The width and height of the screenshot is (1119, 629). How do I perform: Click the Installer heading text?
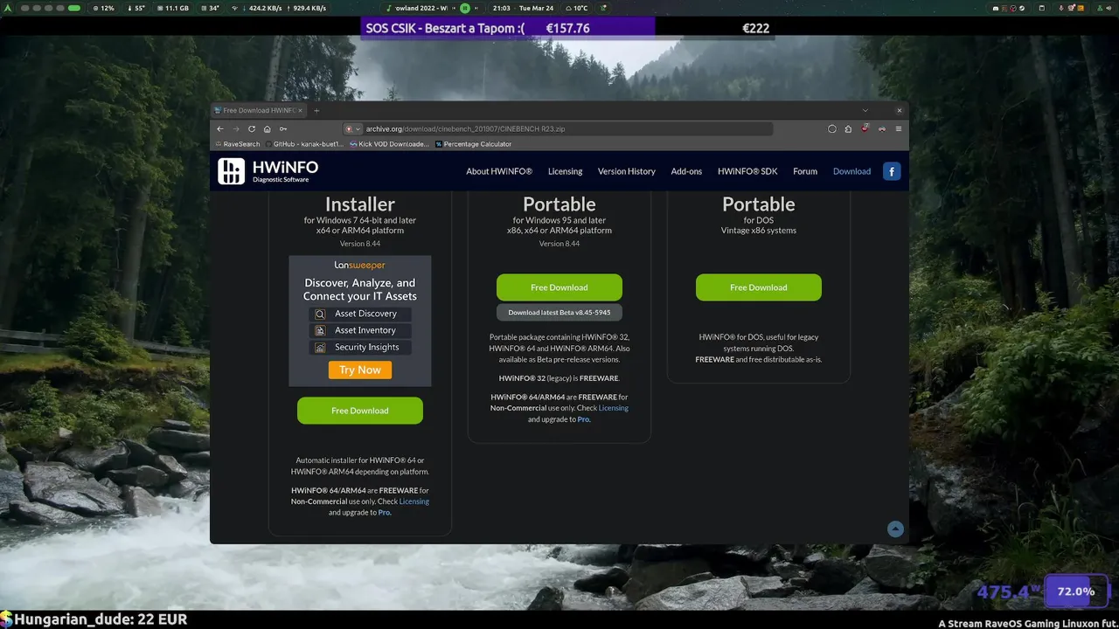(x=360, y=204)
